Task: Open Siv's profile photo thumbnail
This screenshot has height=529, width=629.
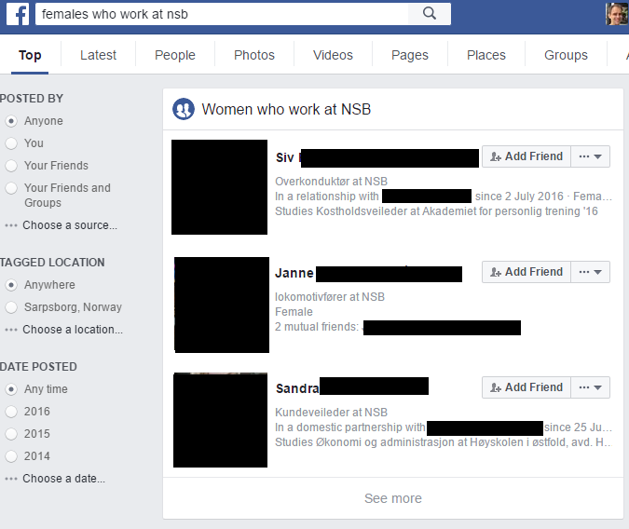Action: [x=219, y=187]
